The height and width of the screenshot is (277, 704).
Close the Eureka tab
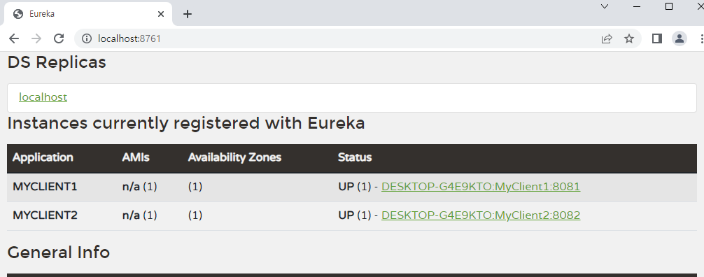pos(161,14)
